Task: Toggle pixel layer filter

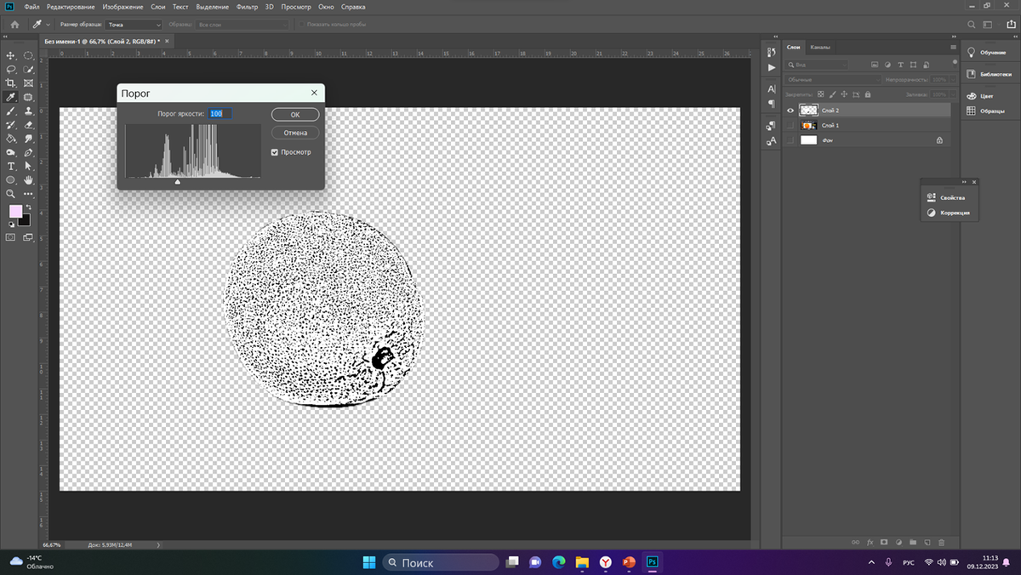Action: 874,65
